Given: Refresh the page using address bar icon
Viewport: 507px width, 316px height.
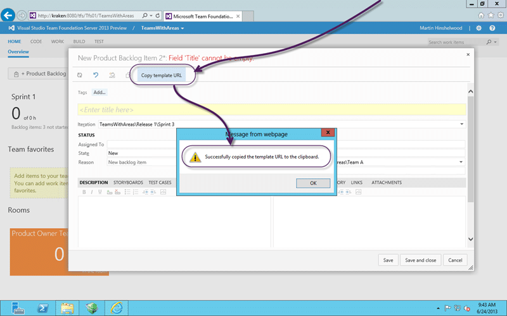Looking at the screenshot, I should click(157, 15).
